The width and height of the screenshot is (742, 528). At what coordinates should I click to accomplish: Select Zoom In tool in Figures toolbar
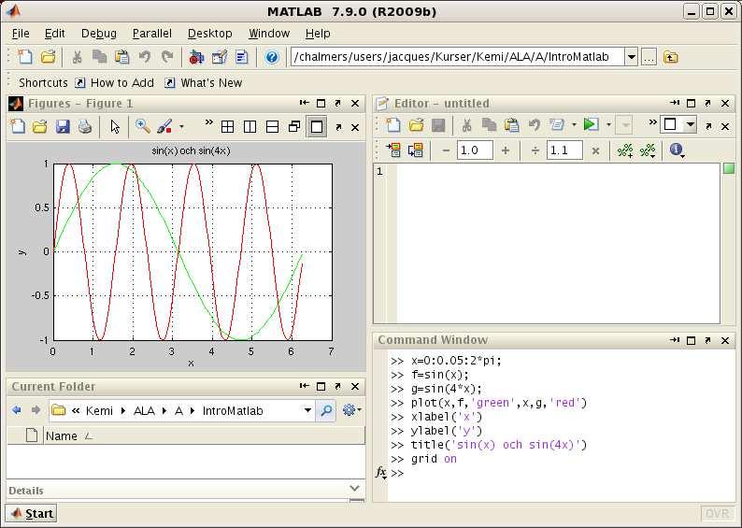point(142,126)
